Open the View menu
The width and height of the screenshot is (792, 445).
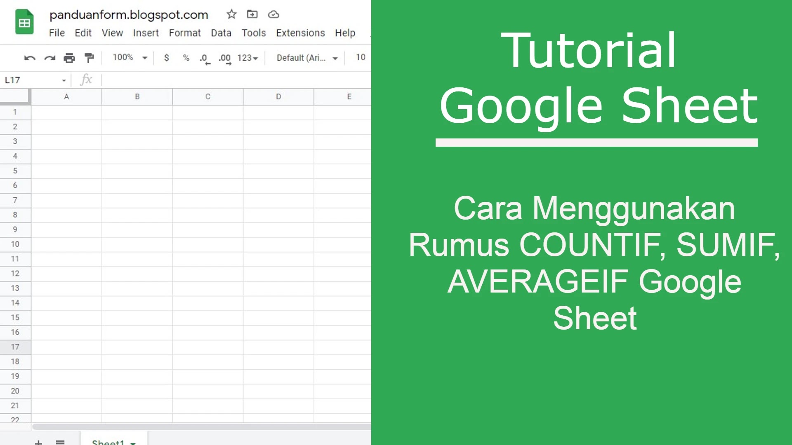point(112,33)
